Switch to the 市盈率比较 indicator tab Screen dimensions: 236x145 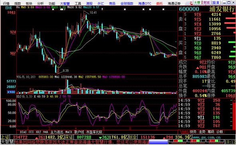[94, 132]
